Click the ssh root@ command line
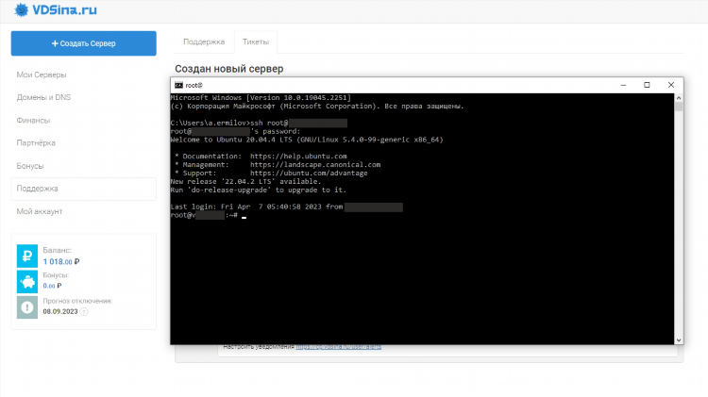708x397 pixels. pyautogui.click(x=260, y=123)
